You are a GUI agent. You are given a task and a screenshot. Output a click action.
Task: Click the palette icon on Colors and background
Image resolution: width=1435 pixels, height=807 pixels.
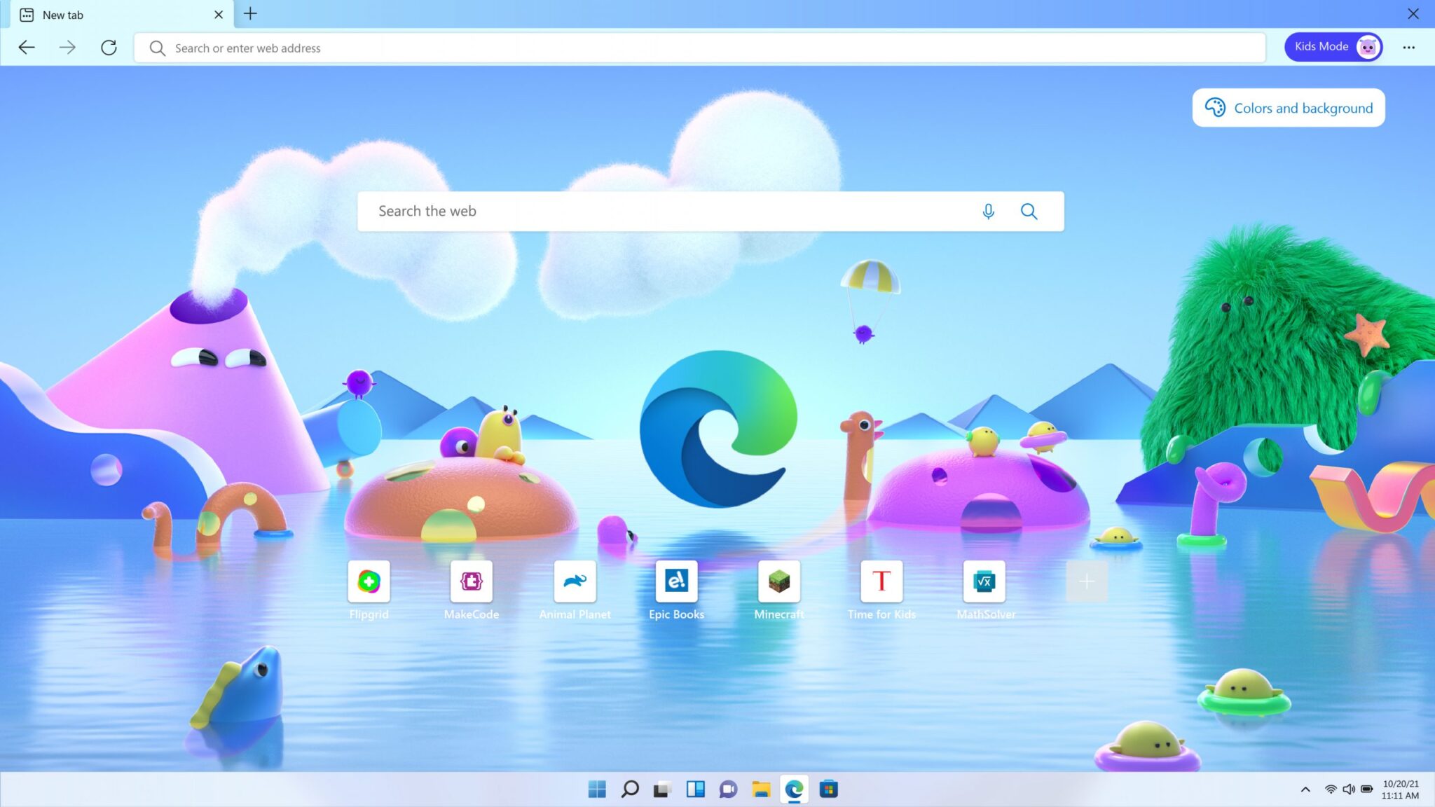(1214, 107)
